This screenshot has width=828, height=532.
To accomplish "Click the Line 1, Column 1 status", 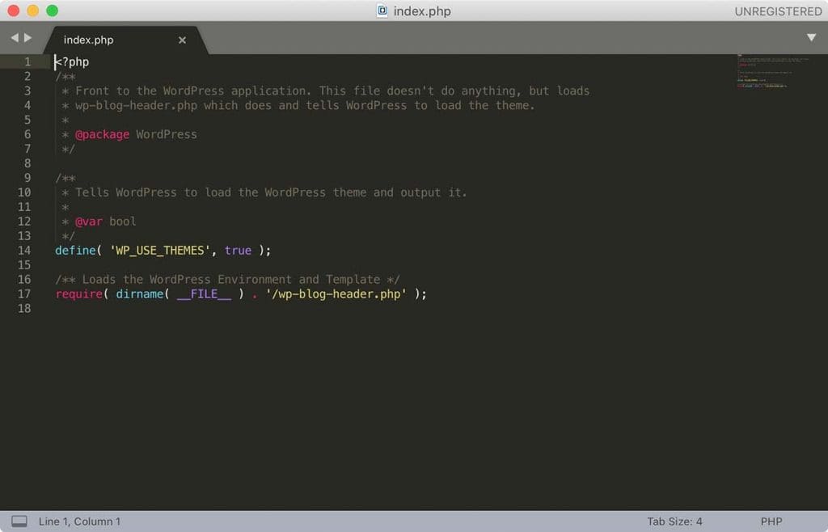I will tap(79, 521).
